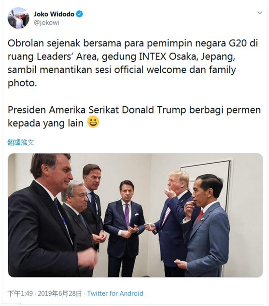This screenshot has width=269, height=306.
Task: Open Joko Widodo's profile avatar
Action: coord(18,18)
